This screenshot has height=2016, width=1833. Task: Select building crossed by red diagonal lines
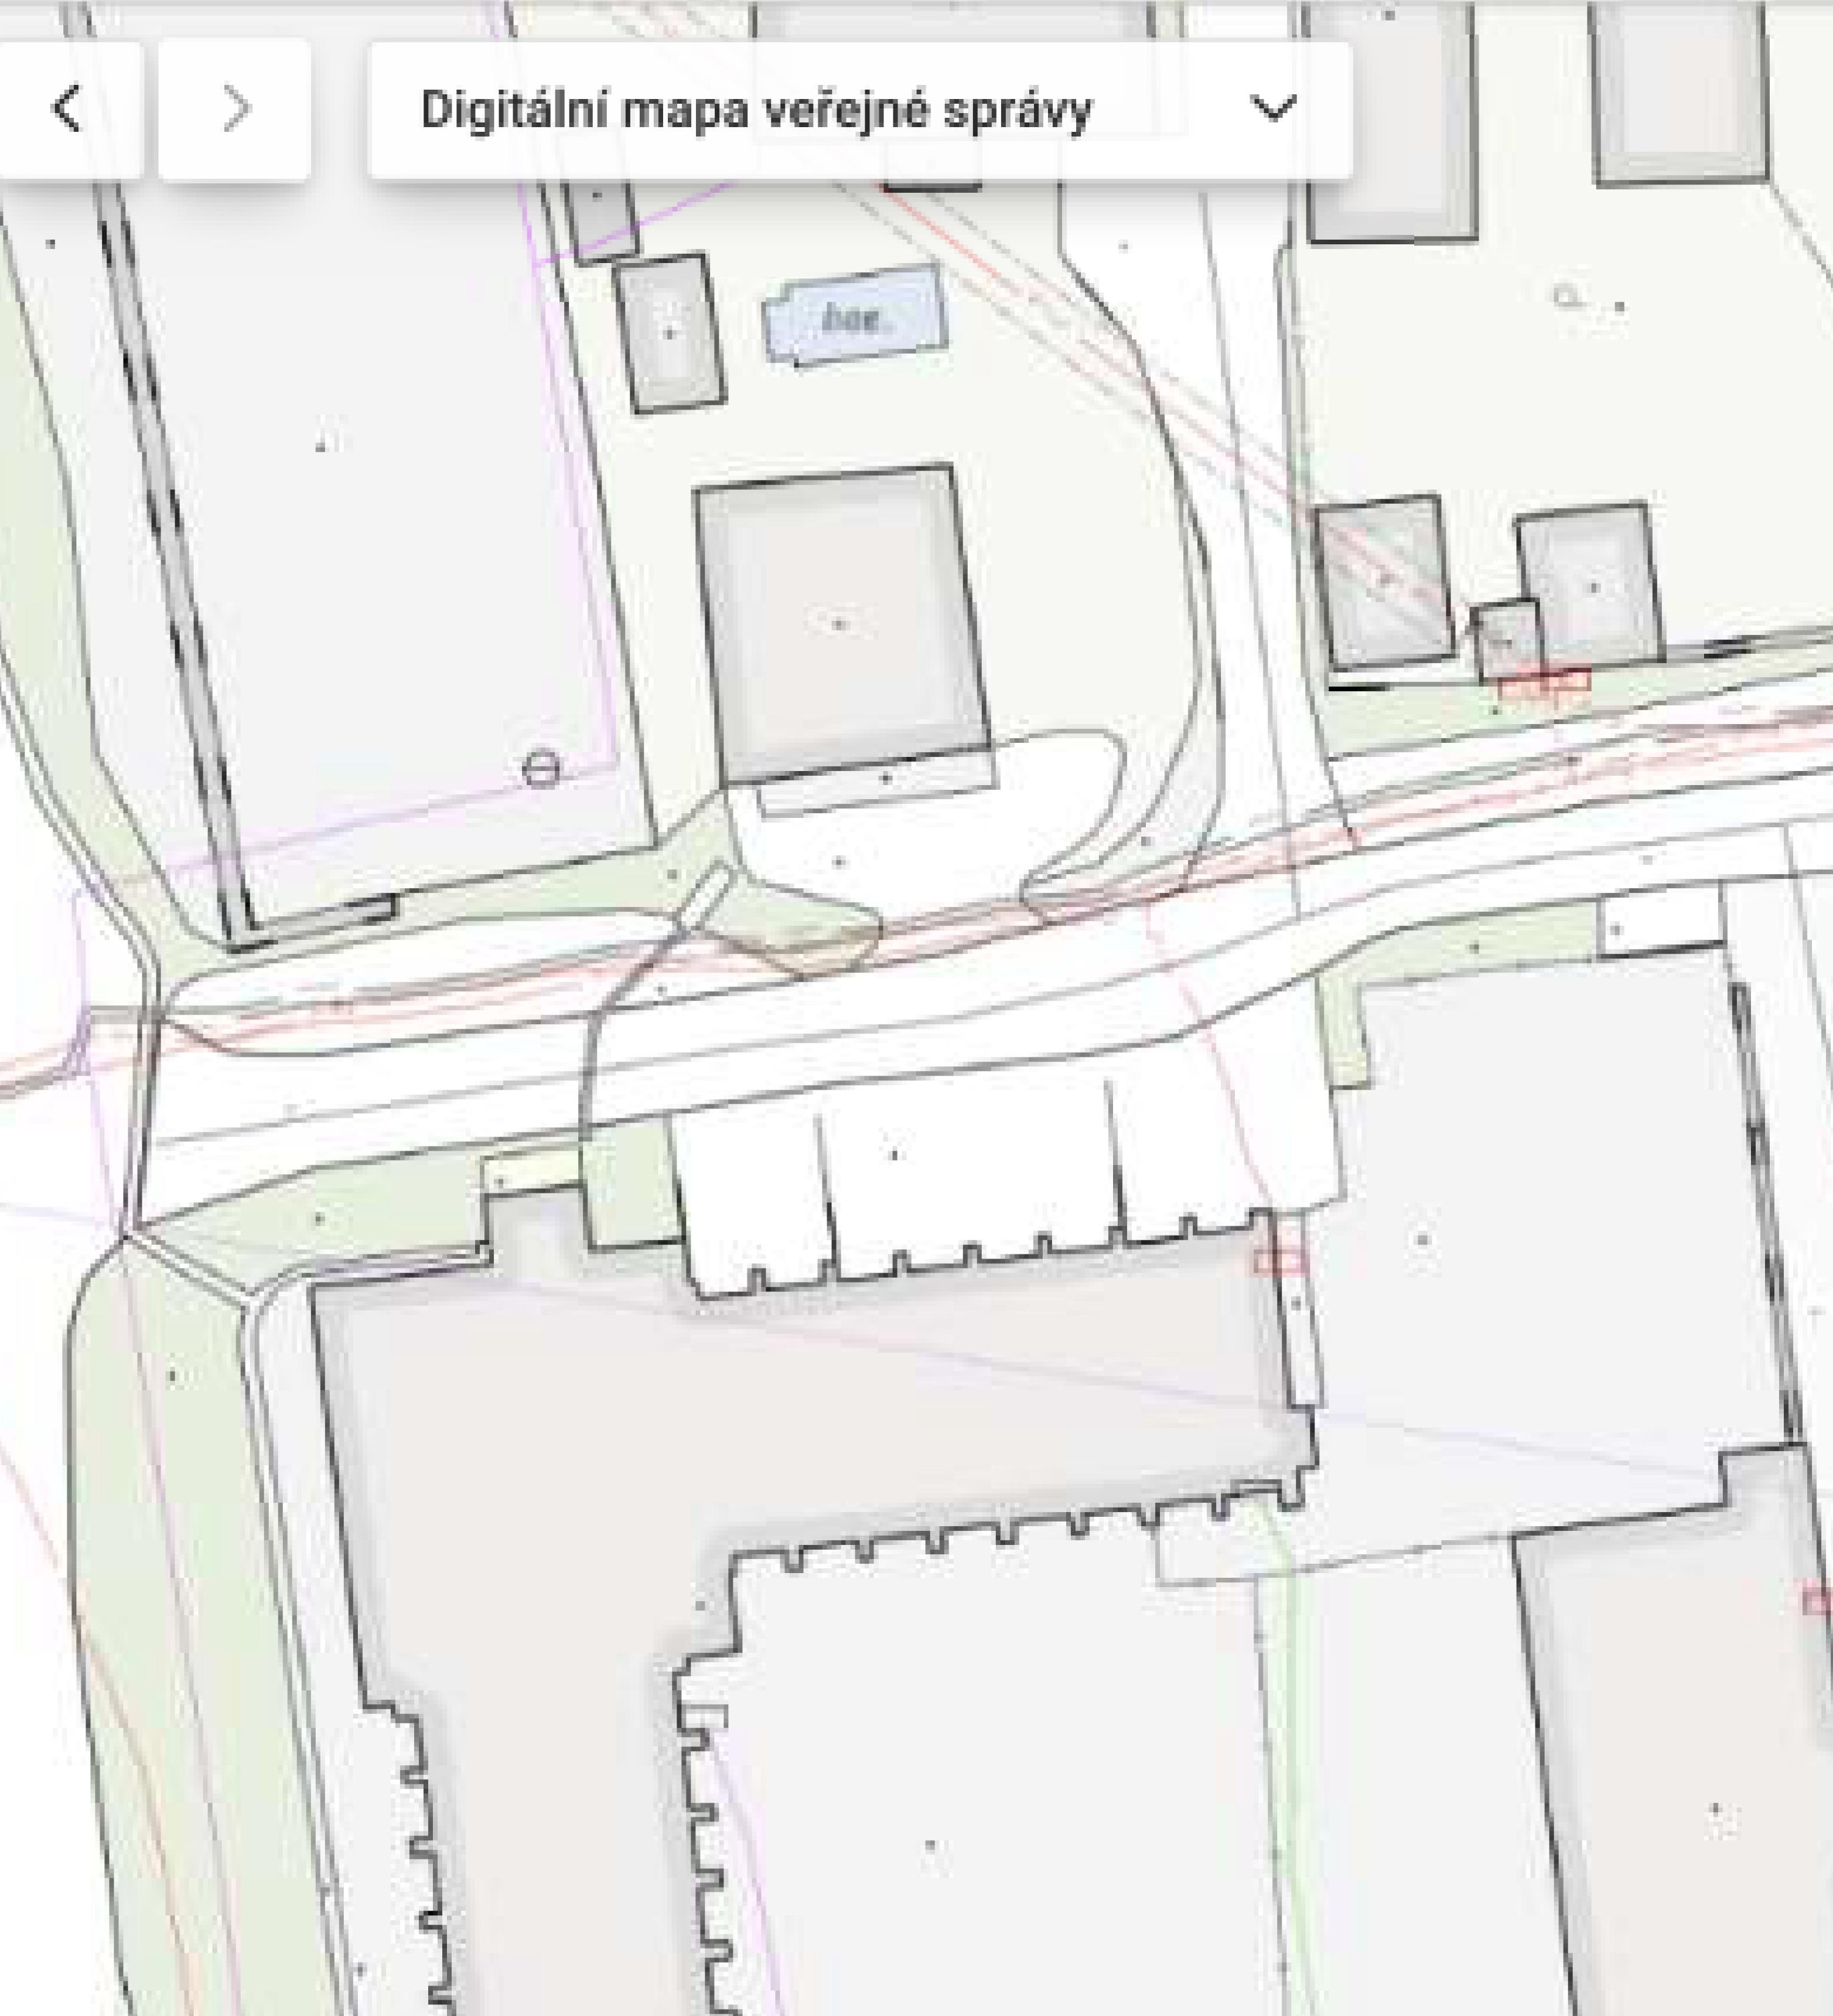point(1384,582)
